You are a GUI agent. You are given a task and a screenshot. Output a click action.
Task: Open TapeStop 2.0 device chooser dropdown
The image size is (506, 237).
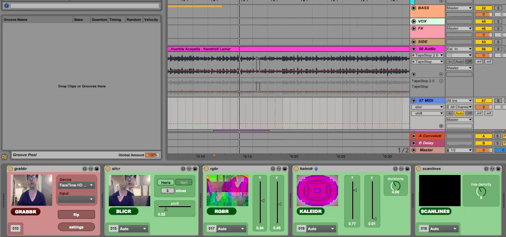[x=427, y=56]
